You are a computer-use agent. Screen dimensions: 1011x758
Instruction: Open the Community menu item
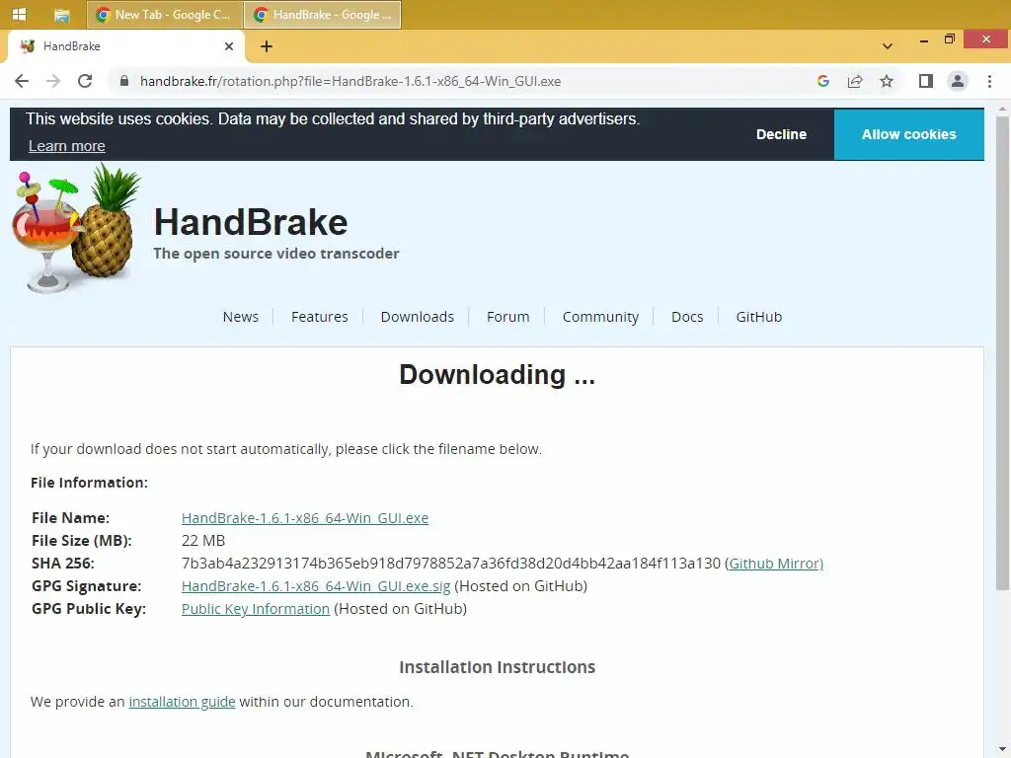pos(600,317)
